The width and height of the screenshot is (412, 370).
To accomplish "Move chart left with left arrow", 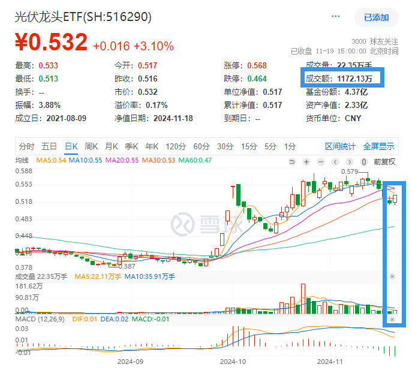I will click(x=335, y=162).
